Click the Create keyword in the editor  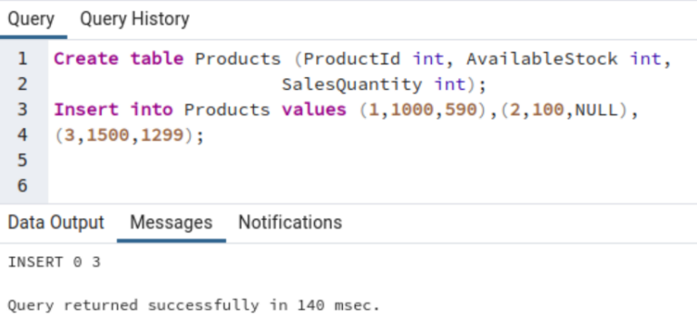click(86, 59)
